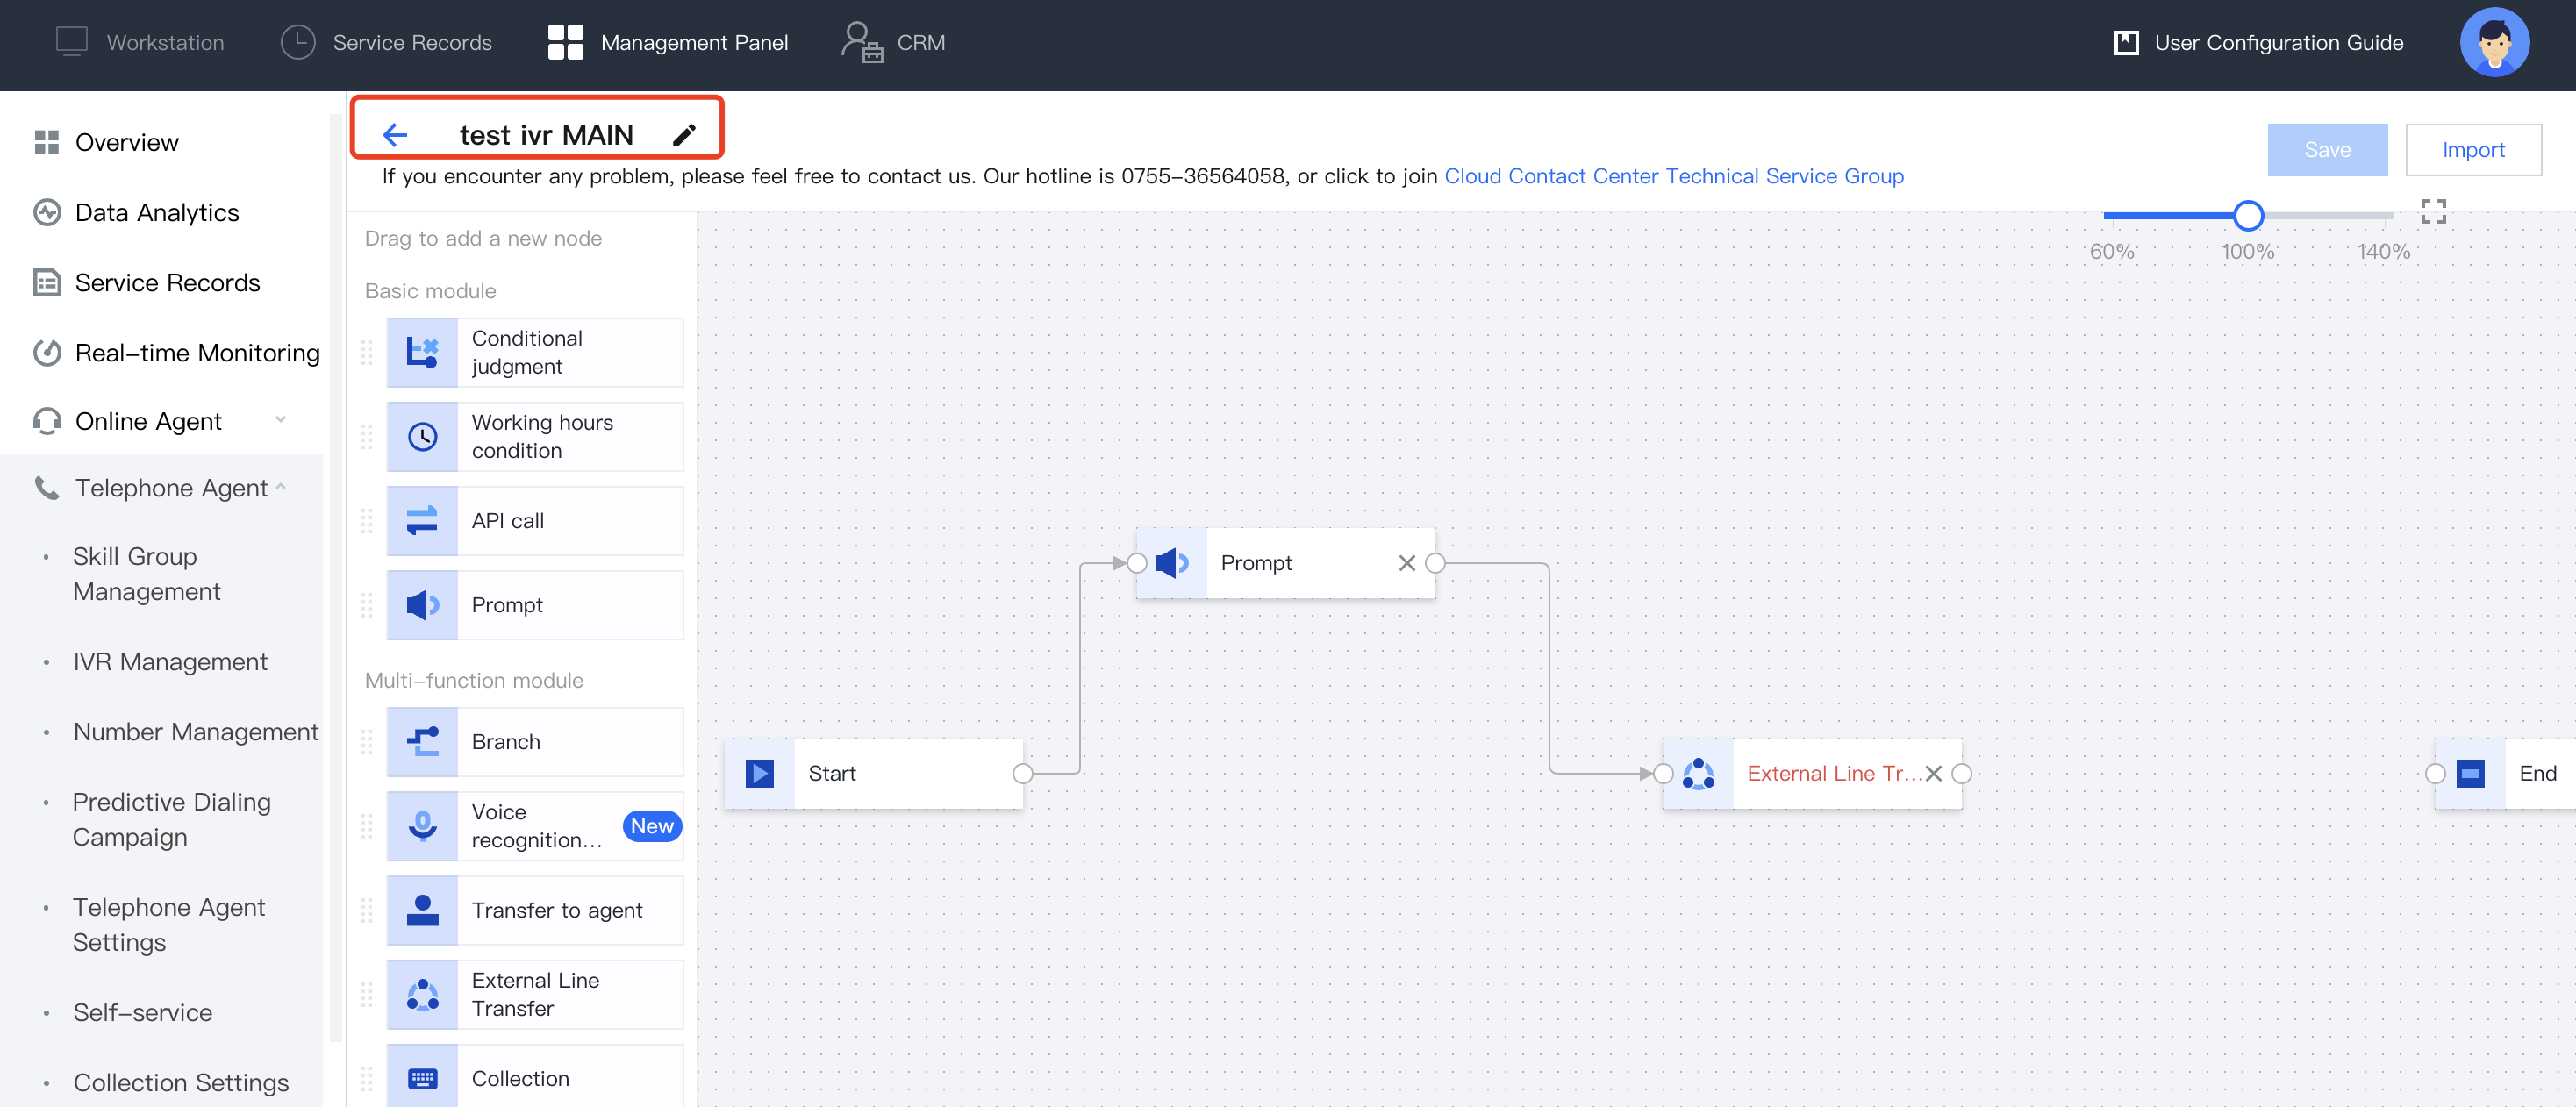Select the Conditional judgment module icon
Screen dimensions: 2576x1107
pos(422,353)
